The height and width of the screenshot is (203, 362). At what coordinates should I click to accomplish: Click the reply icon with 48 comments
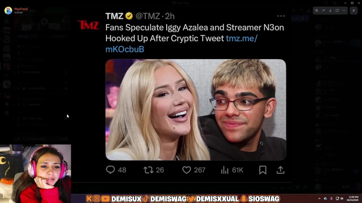(x=110, y=170)
